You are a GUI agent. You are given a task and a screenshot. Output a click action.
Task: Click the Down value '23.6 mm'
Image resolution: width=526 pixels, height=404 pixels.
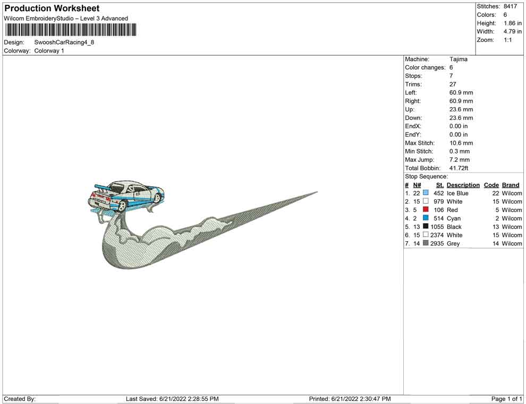pyautogui.click(x=461, y=118)
